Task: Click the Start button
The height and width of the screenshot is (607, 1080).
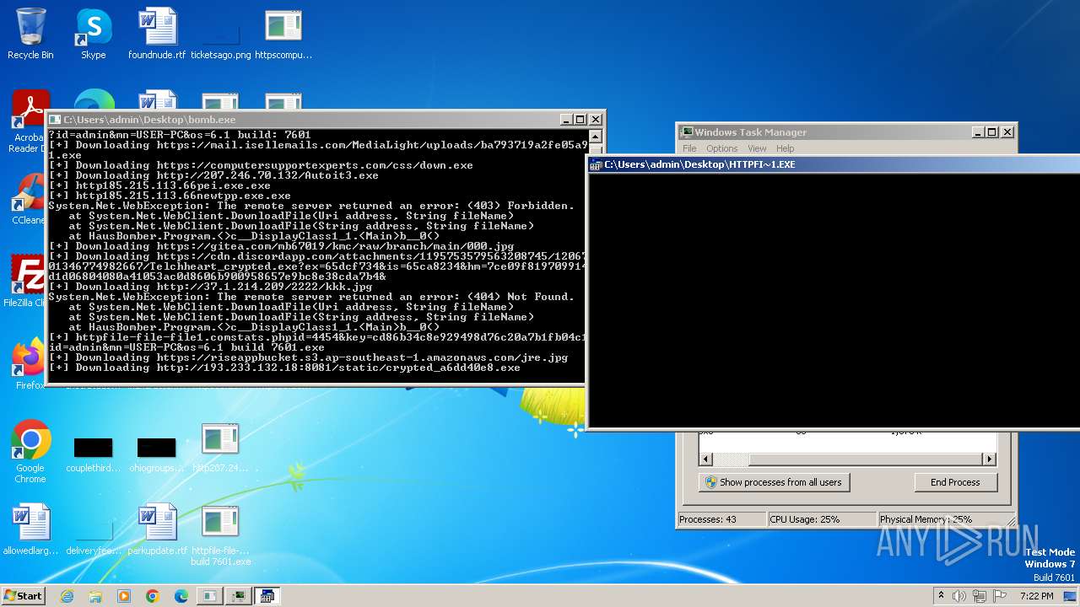Action: click(x=24, y=596)
